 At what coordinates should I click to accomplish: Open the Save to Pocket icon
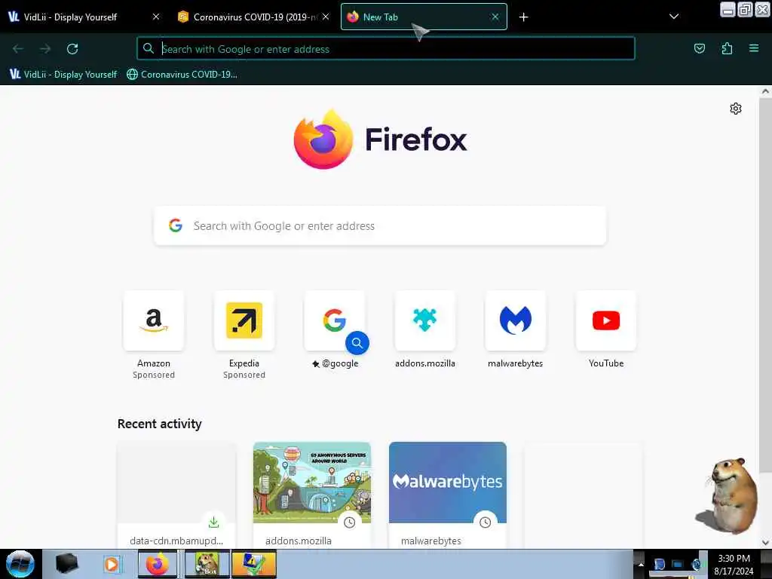point(699,48)
